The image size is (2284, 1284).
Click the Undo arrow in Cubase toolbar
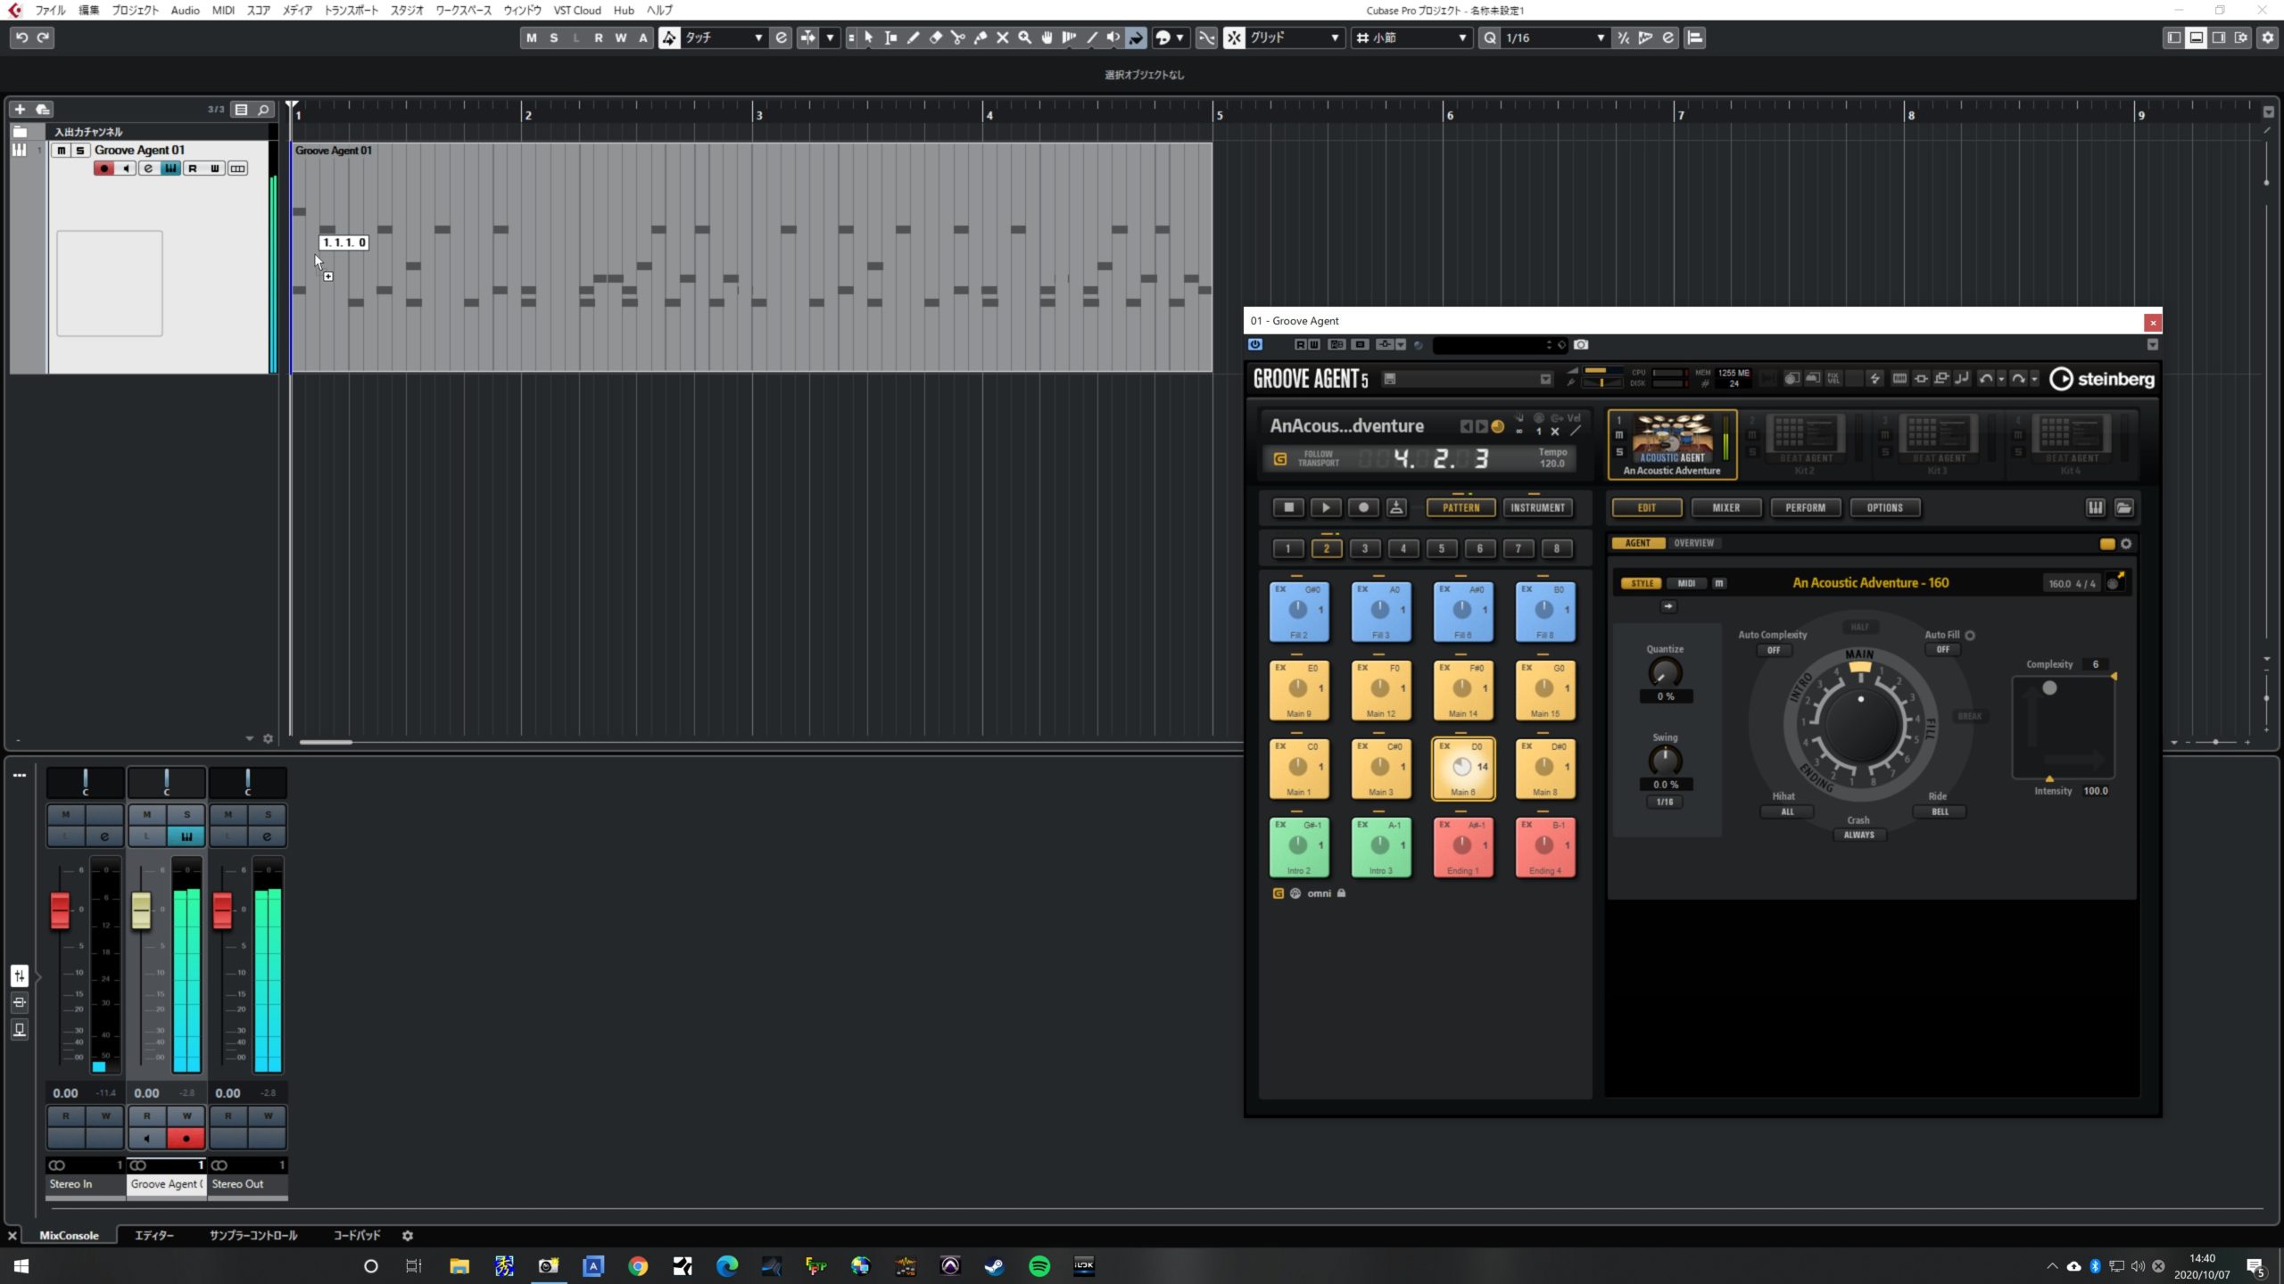click(x=21, y=37)
